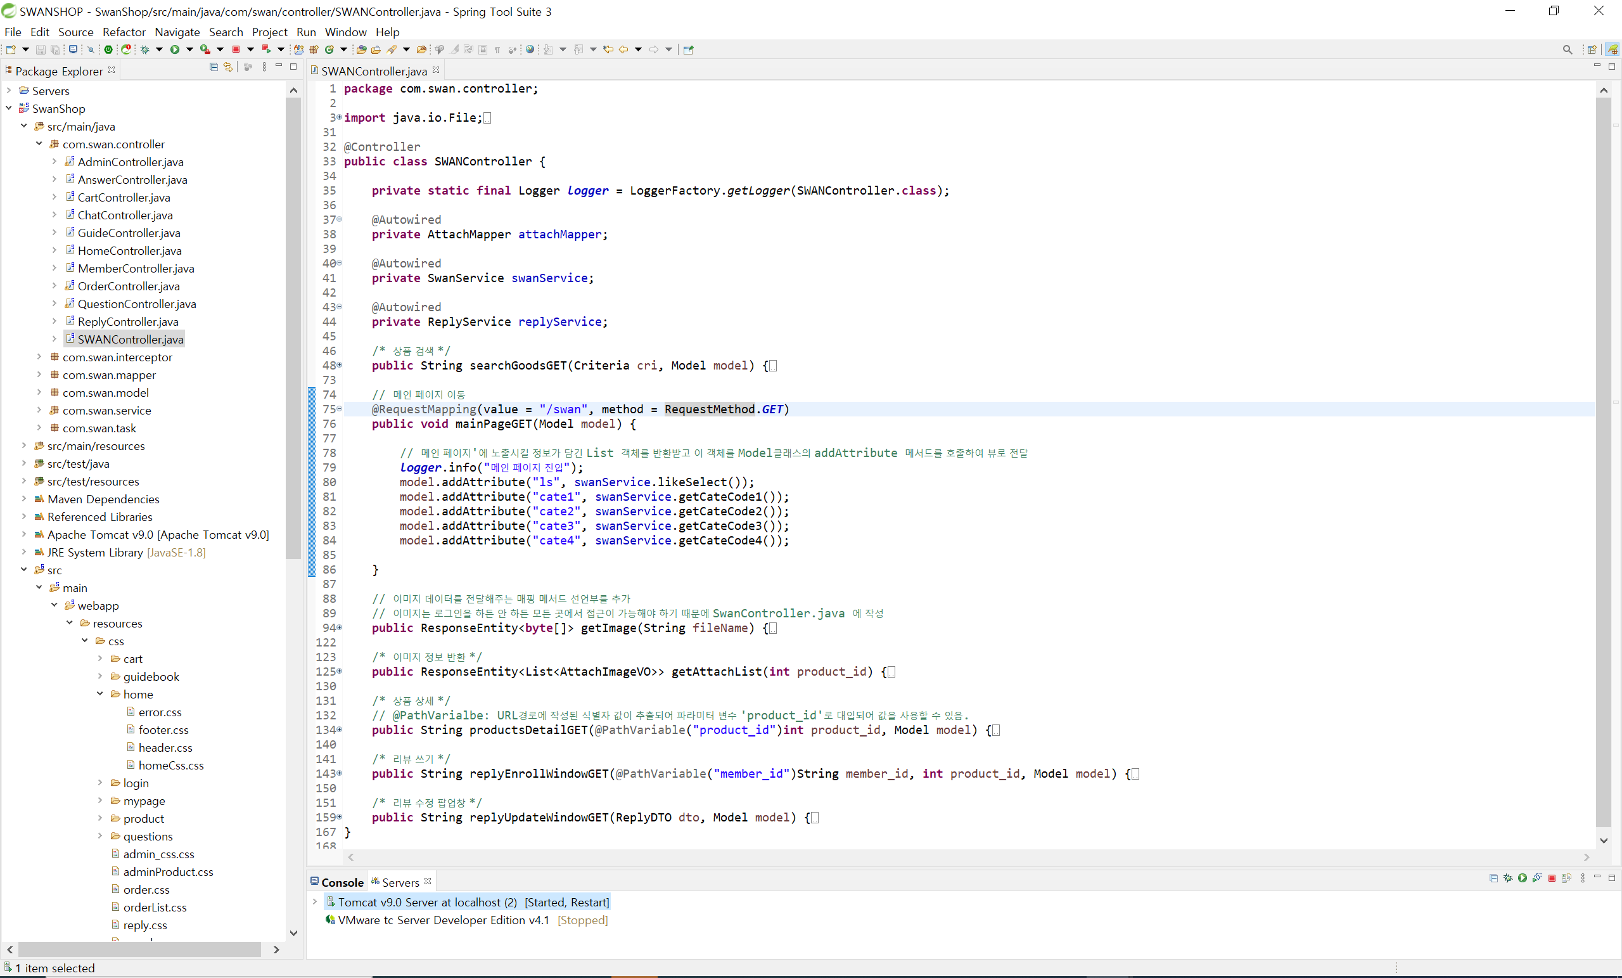The image size is (1622, 978).
Task: Click the Boot Dashboard green power icon
Action: 108,49
